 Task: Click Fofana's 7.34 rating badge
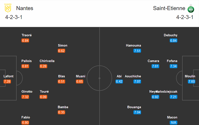(174, 66)
